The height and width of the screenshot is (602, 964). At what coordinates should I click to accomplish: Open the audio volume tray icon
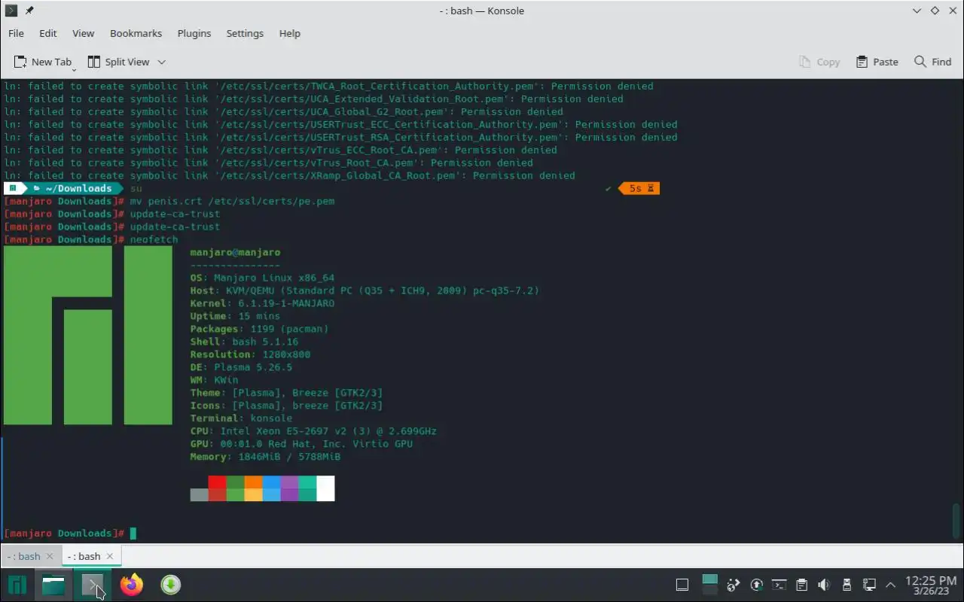coord(824,585)
